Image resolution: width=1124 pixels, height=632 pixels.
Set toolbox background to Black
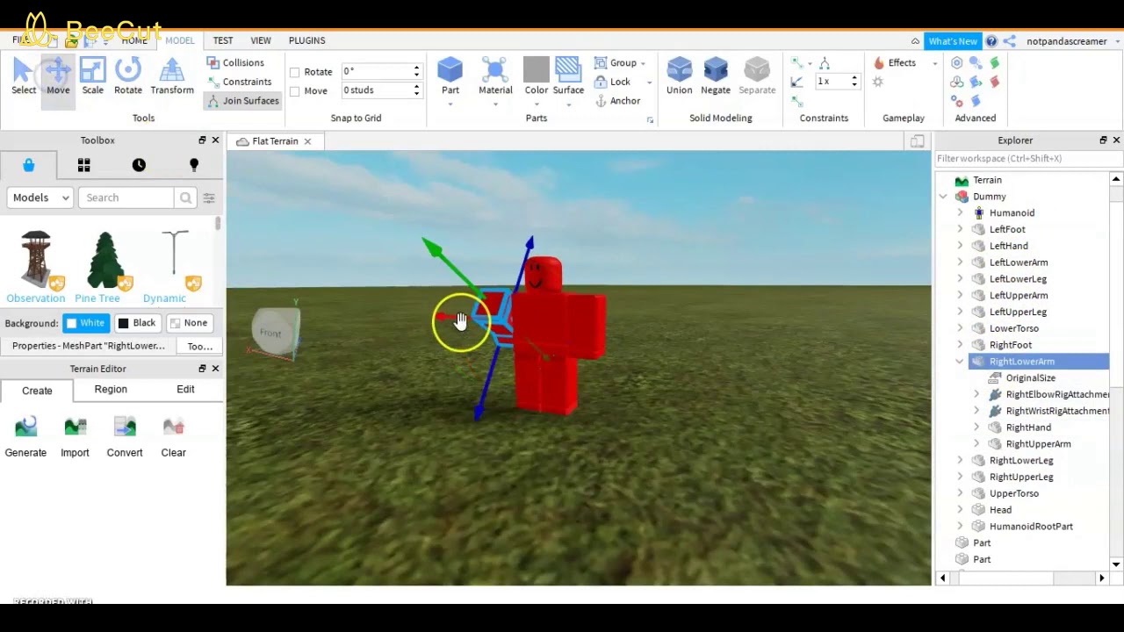tap(137, 323)
